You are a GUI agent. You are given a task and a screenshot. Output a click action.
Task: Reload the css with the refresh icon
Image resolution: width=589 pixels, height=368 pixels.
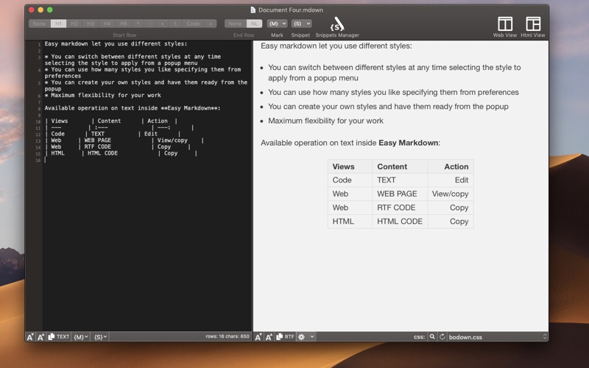coord(442,337)
